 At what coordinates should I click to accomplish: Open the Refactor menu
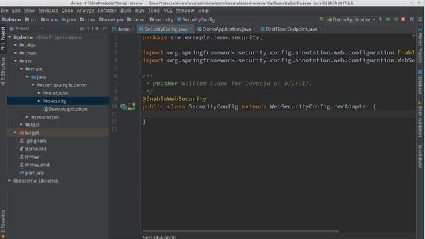coord(107,11)
